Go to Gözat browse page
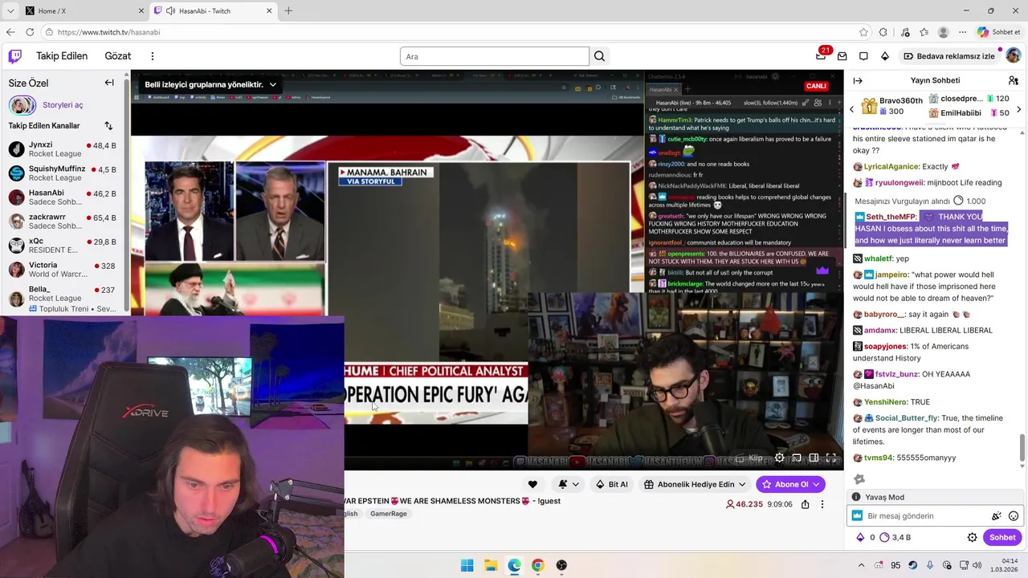The image size is (1028, 578). click(117, 56)
